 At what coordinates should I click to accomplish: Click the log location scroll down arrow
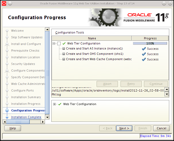pos(167,94)
